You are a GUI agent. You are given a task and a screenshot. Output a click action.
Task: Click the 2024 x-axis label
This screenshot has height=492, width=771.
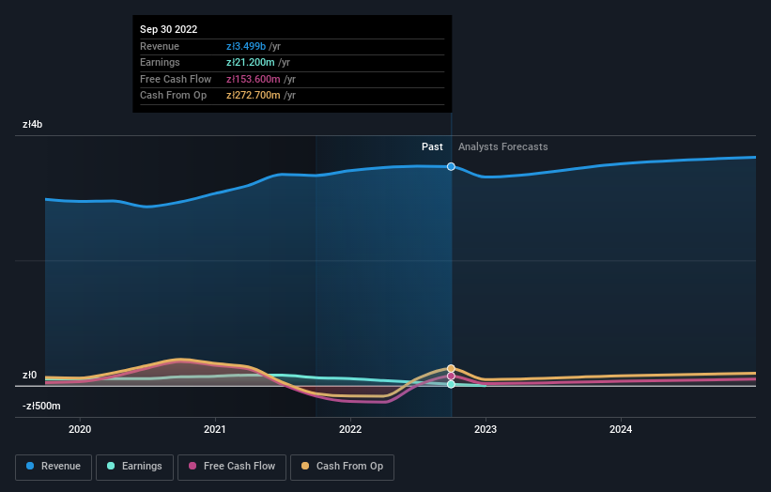click(621, 429)
